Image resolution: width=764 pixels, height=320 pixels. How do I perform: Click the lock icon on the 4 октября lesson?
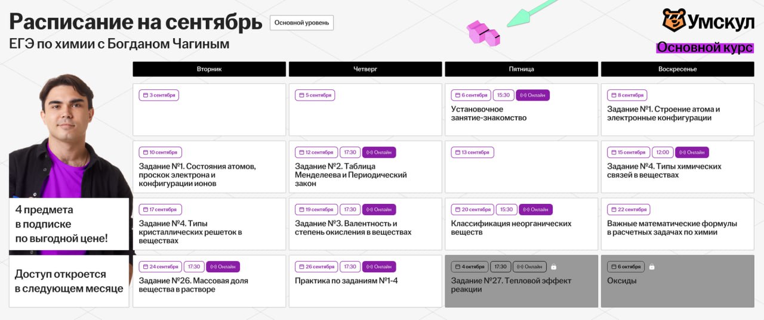pyautogui.click(x=553, y=267)
